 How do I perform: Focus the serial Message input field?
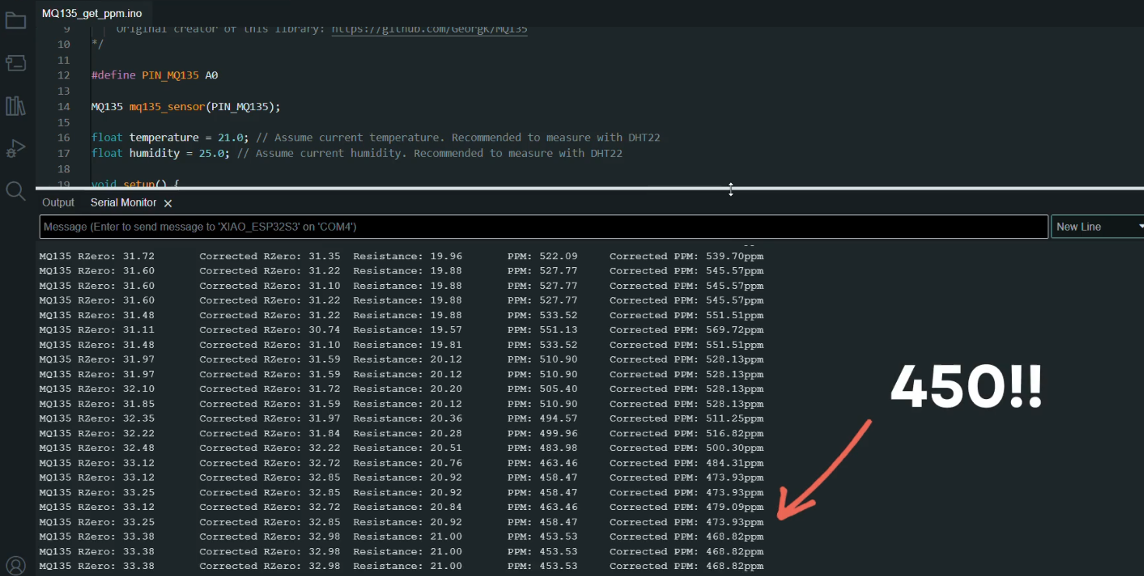pos(543,227)
